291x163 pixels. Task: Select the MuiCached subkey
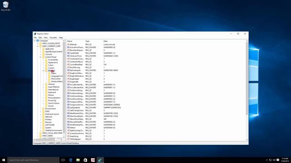[55, 79]
